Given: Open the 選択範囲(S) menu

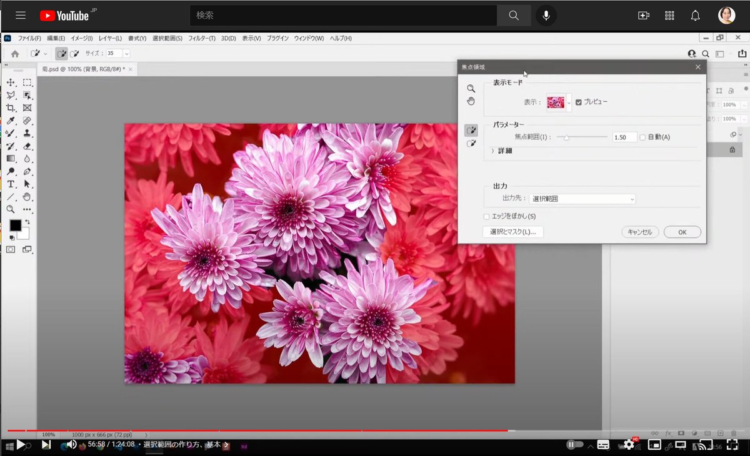Looking at the screenshot, I should 166,38.
